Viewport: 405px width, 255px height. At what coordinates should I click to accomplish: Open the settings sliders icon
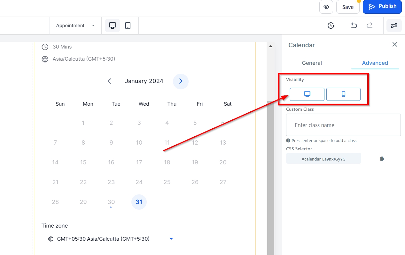394,26
